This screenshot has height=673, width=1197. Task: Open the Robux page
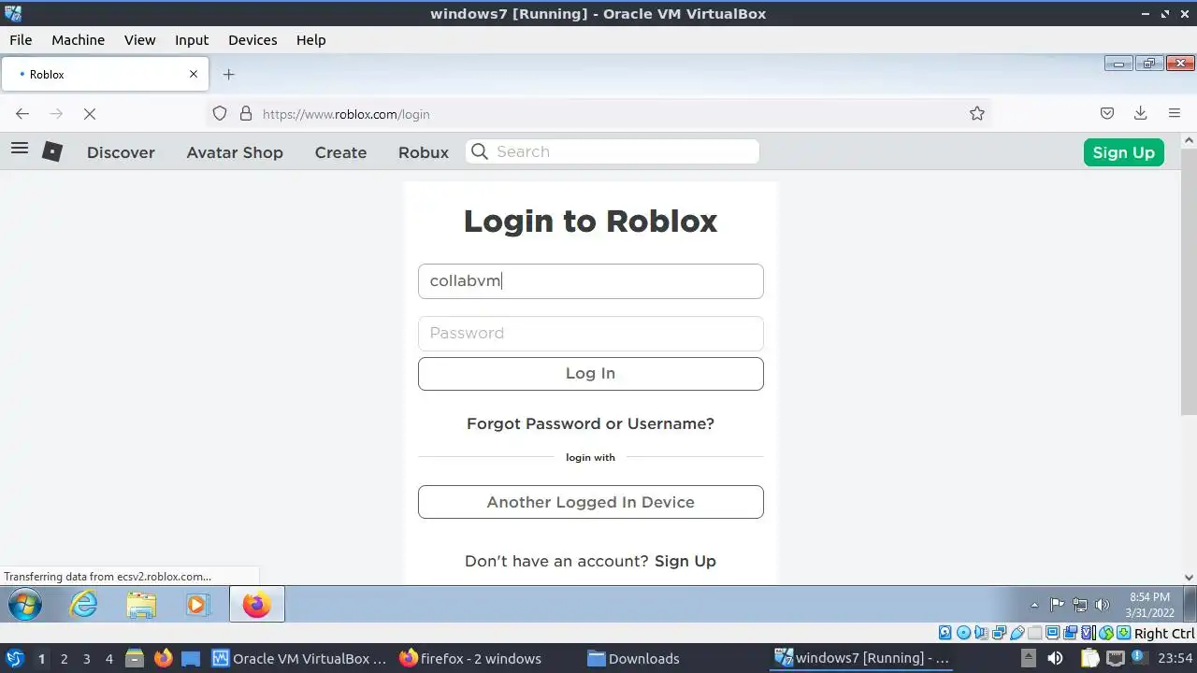(x=424, y=152)
